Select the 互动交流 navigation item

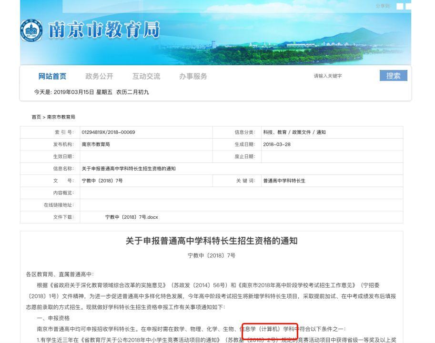click(146, 76)
